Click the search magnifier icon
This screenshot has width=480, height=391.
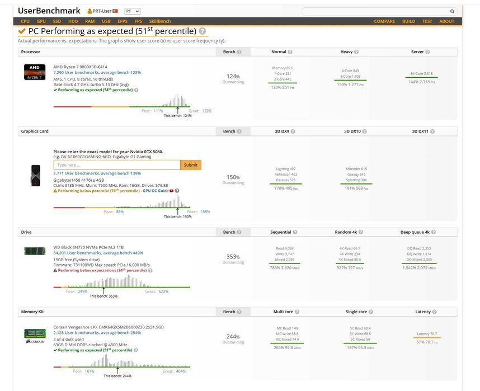tap(452, 11)
